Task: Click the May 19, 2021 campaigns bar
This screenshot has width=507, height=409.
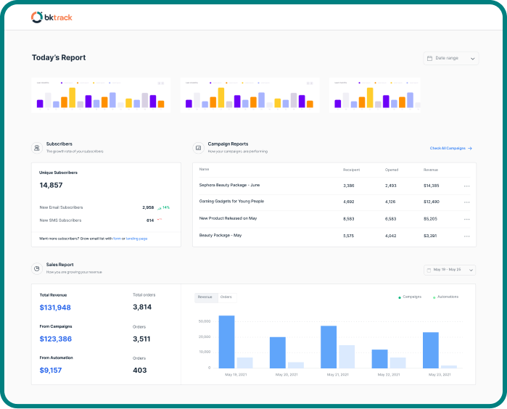Action: (226, 342)
